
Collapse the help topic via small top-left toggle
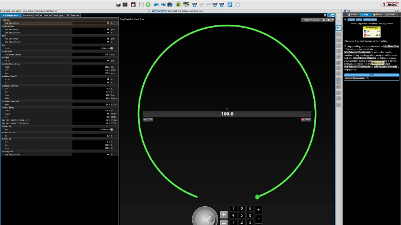click(x=345, y=19)
